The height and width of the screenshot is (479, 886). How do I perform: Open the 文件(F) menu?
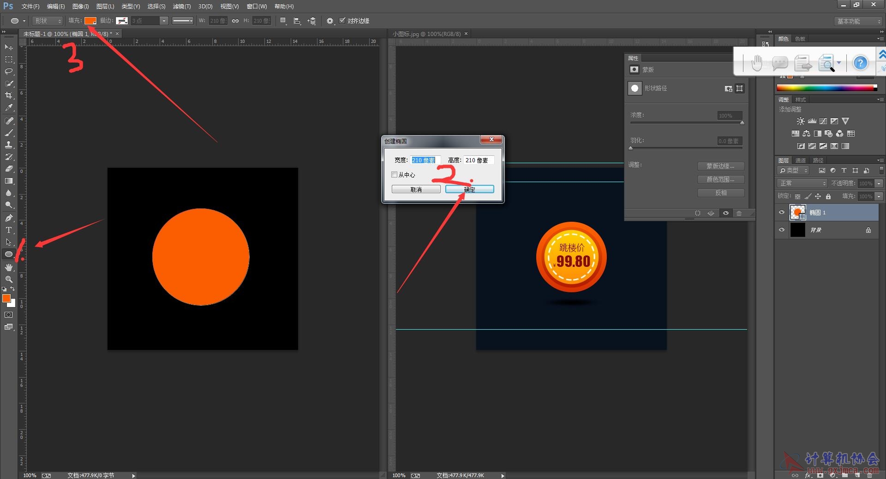point(30,6)
